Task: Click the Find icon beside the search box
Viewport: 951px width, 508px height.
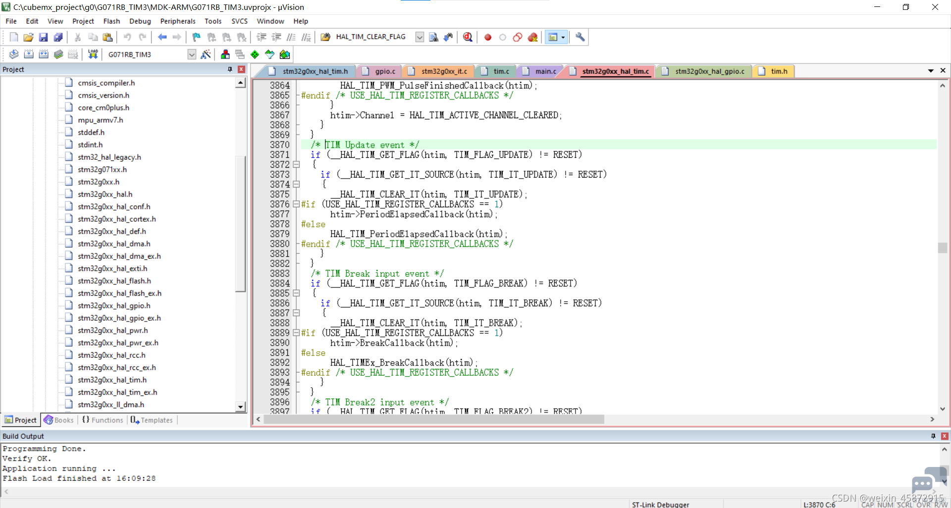Action: (433, 37)
